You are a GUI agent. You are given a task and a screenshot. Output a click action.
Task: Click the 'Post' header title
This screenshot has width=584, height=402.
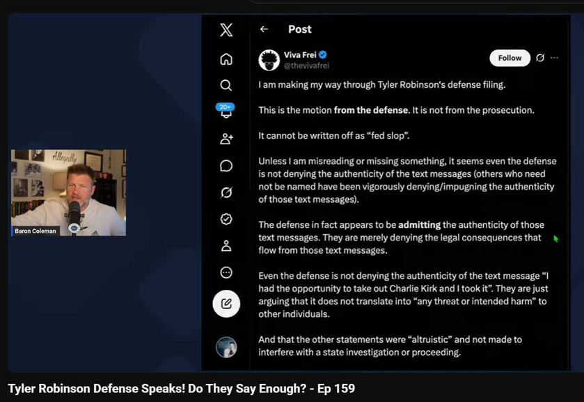299,29
